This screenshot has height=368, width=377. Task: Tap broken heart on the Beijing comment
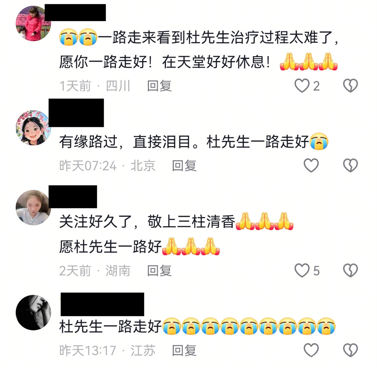point(350,166)
